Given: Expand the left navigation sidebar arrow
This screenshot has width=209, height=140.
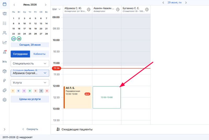Looking at the screenshot, I should 4,129.
